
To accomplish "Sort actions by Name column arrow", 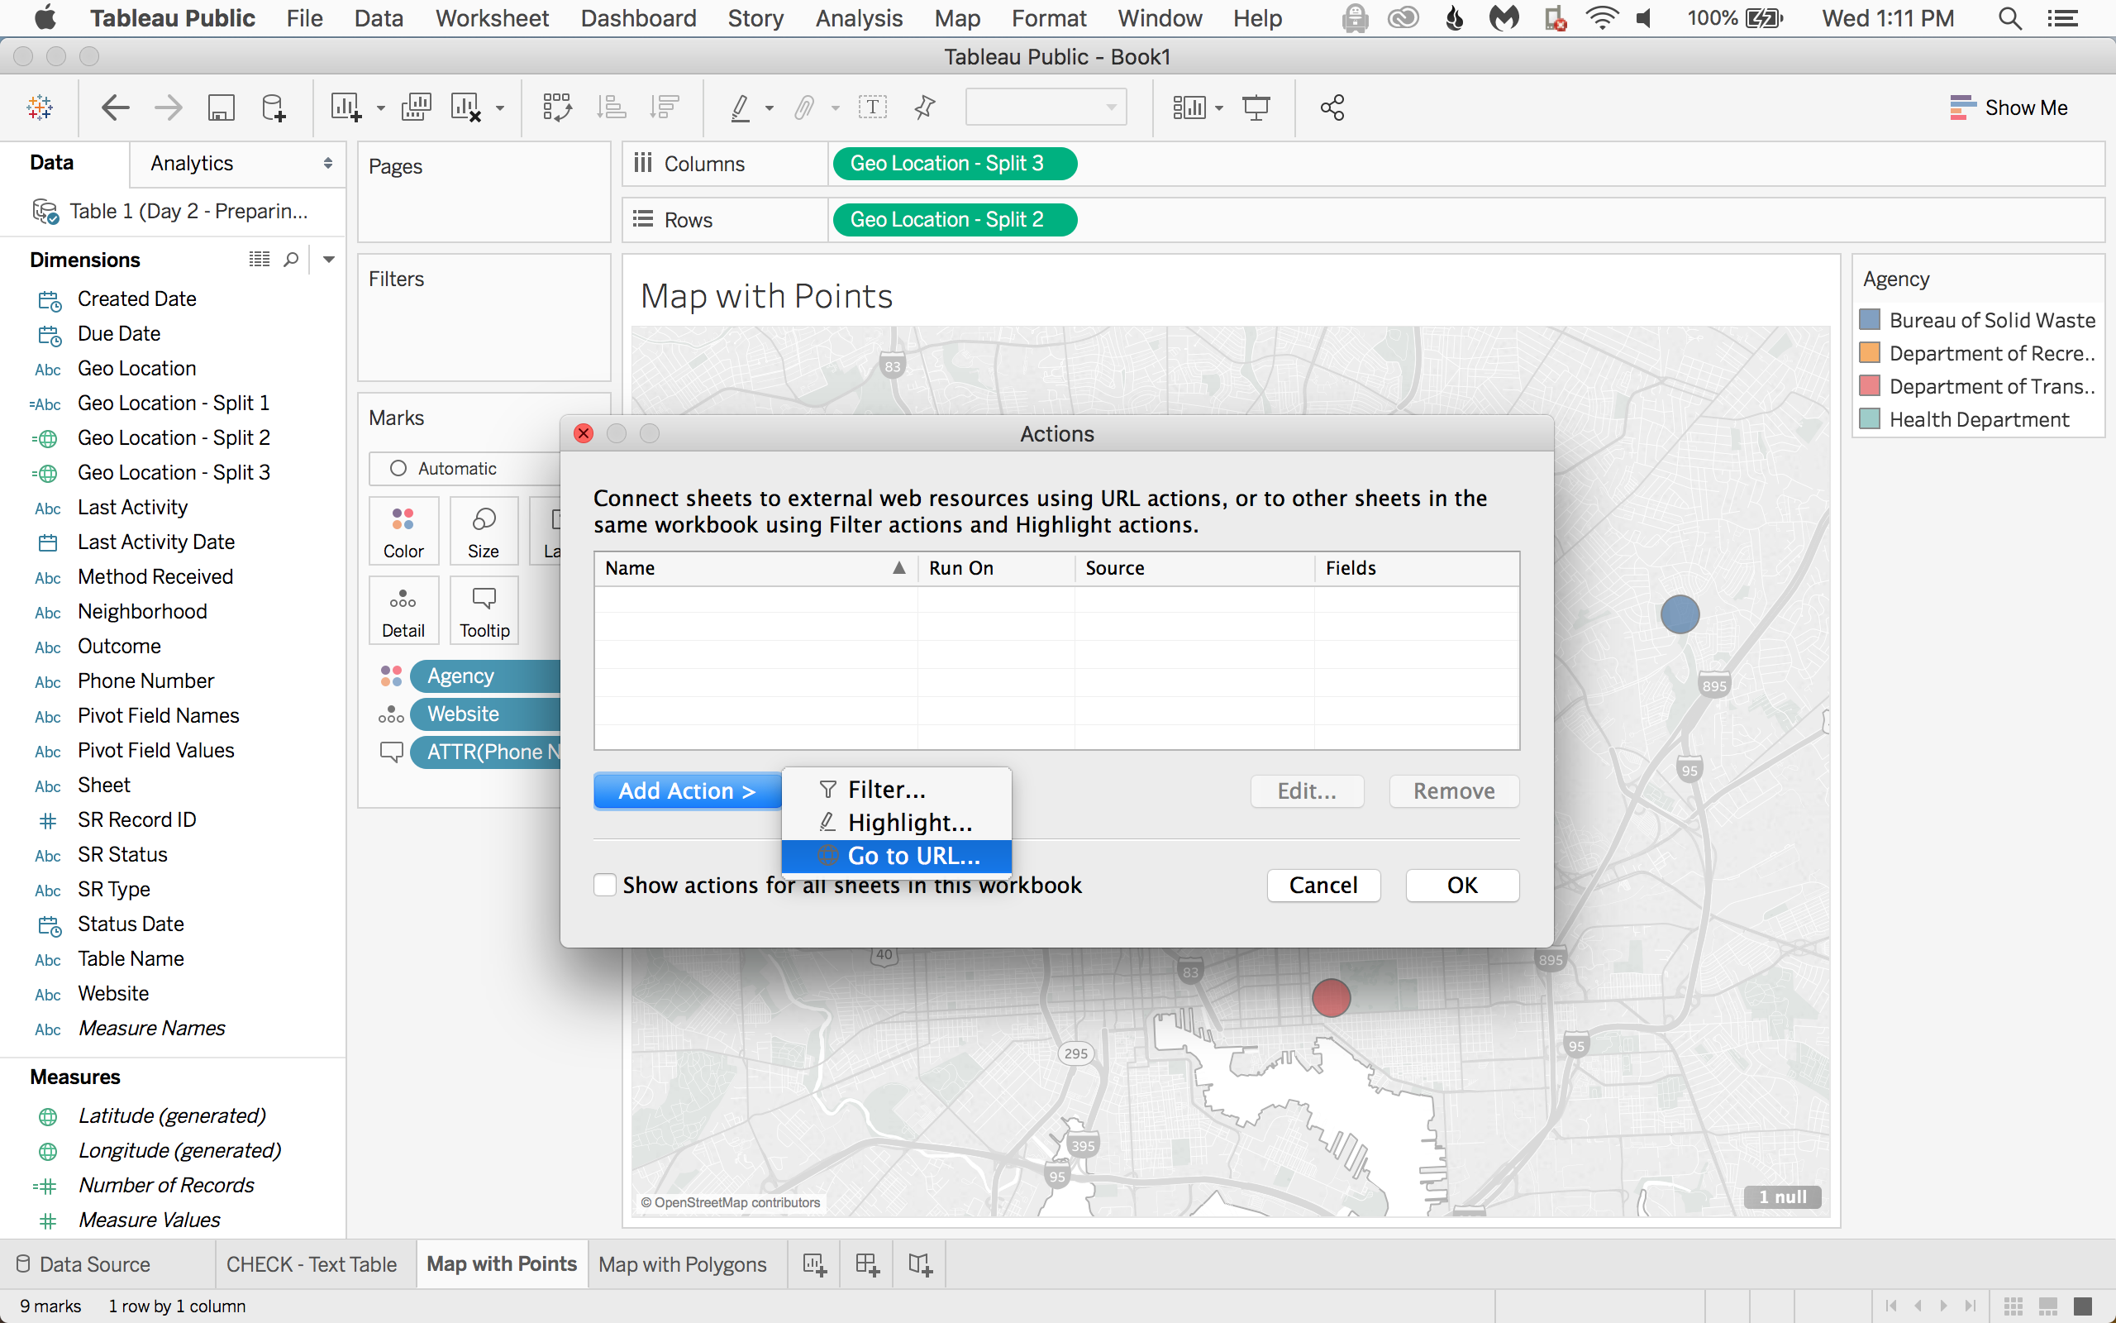I will click(x=898, y=568).
